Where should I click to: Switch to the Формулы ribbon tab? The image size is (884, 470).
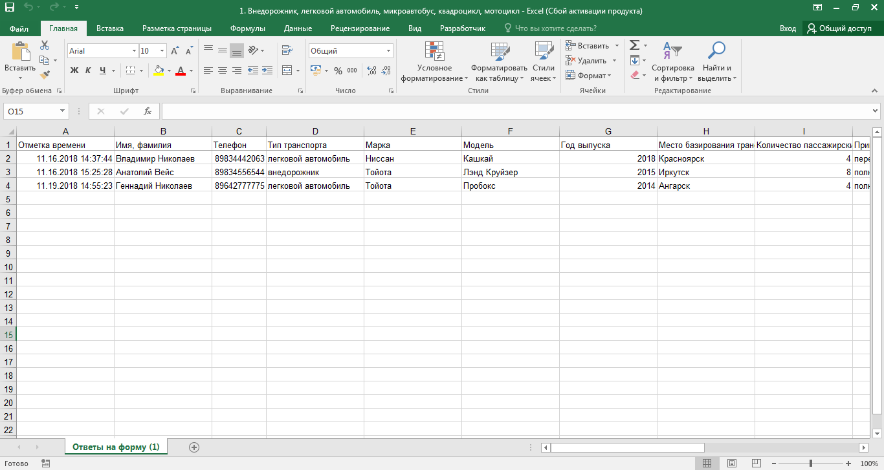pos(247,28)
